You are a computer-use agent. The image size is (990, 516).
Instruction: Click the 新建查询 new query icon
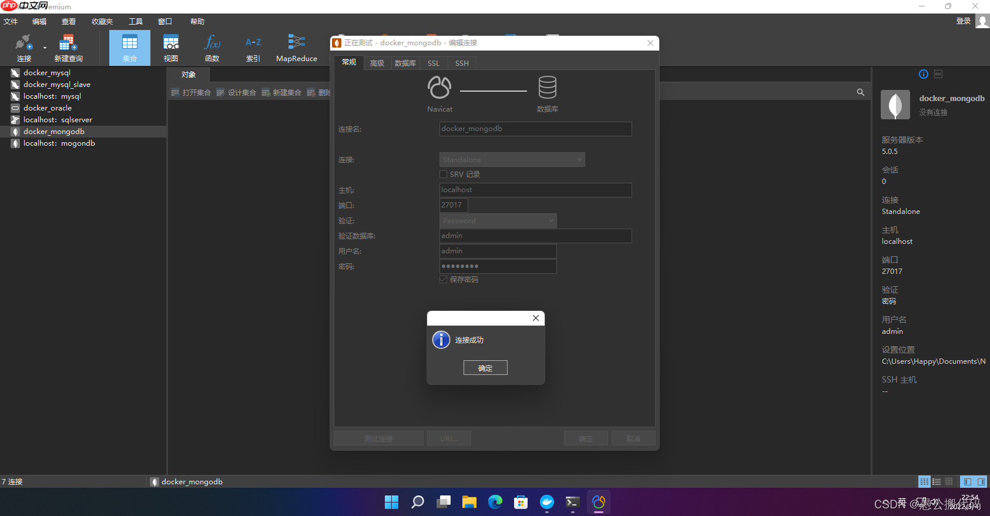[x=68, y=48]
